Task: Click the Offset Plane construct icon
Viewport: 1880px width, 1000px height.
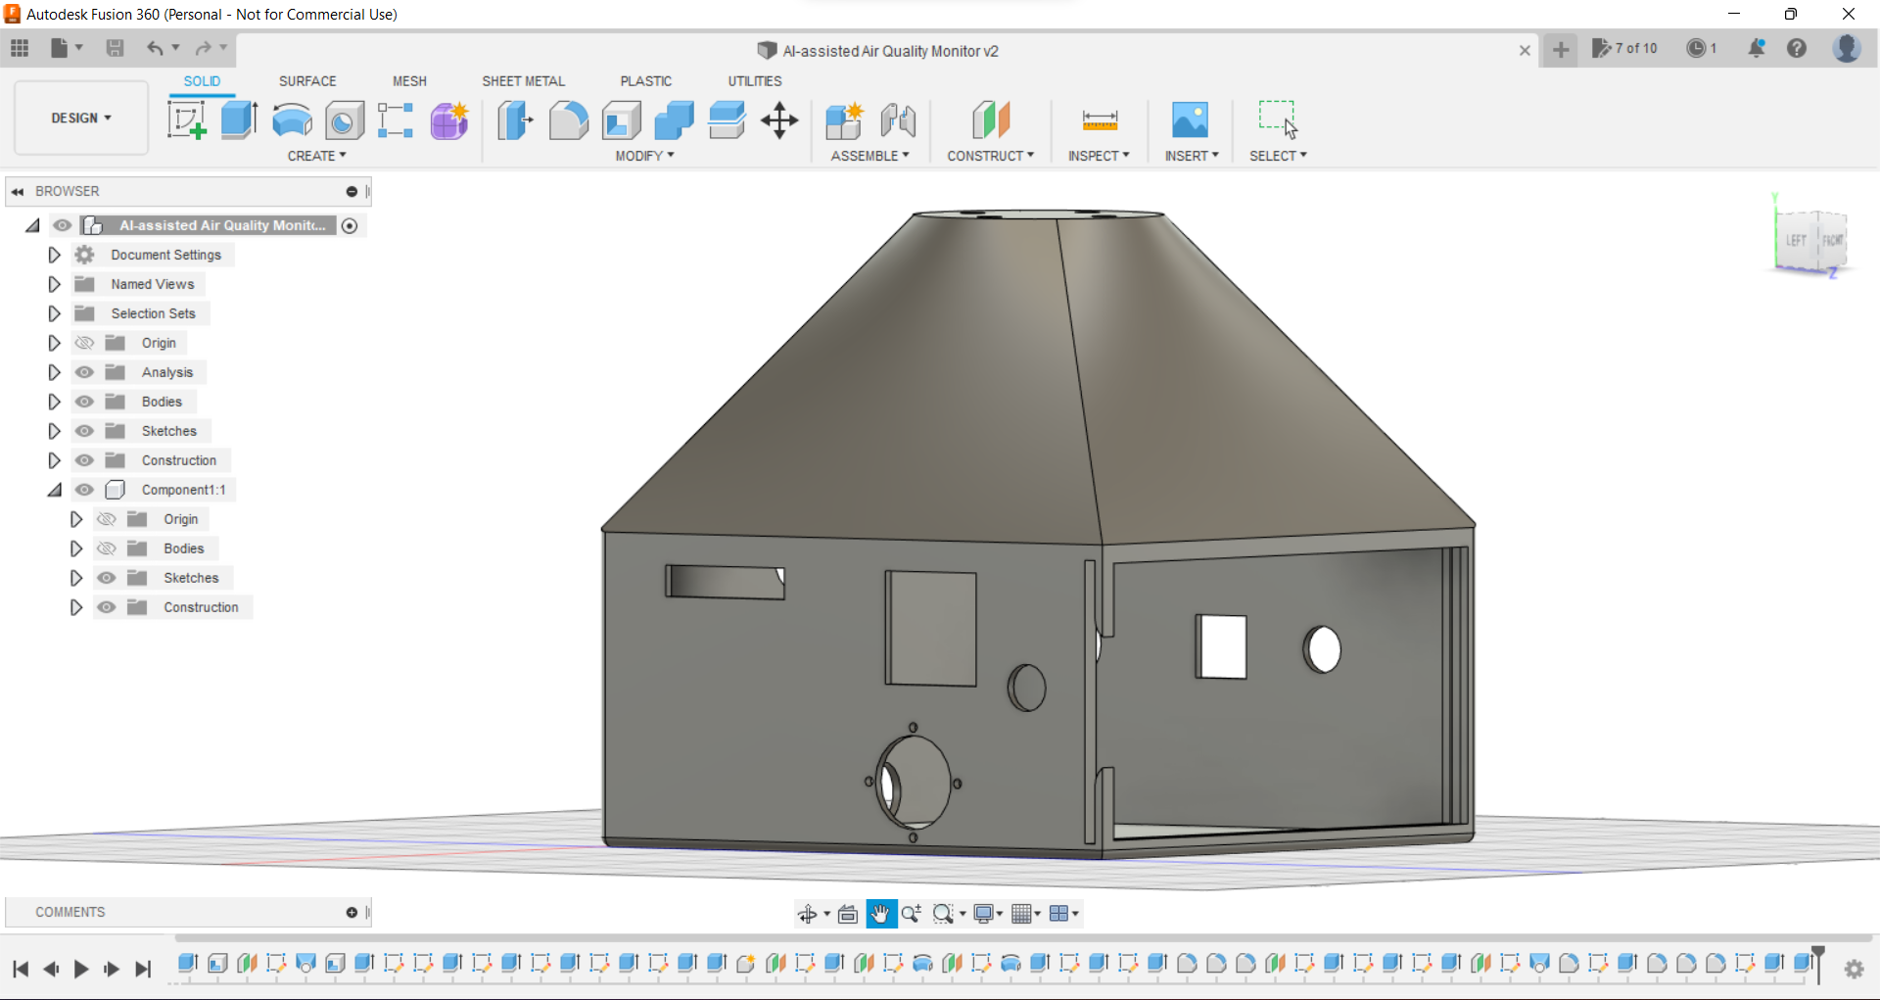Action: tap(990, 120)
